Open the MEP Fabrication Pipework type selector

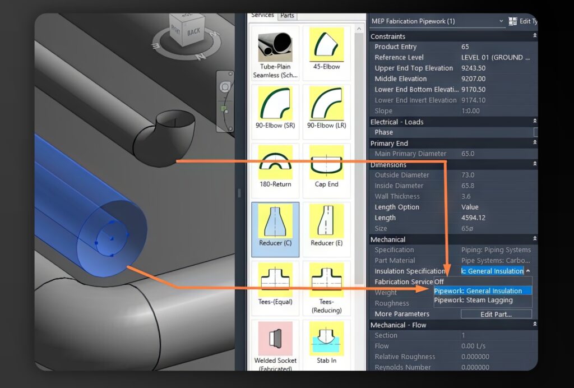pos(437,21)
